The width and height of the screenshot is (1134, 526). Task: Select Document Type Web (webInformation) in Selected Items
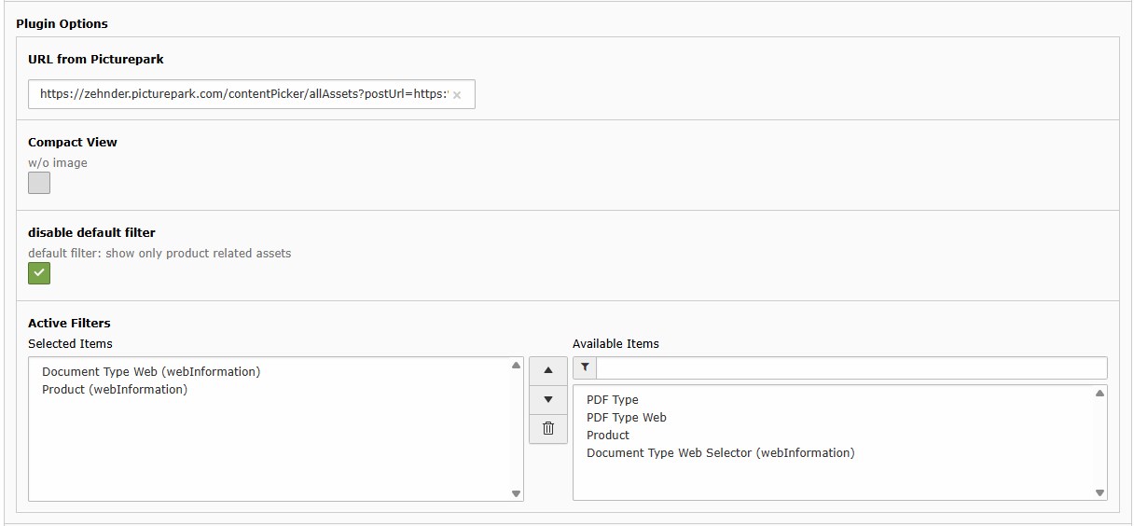coord(151,371)
